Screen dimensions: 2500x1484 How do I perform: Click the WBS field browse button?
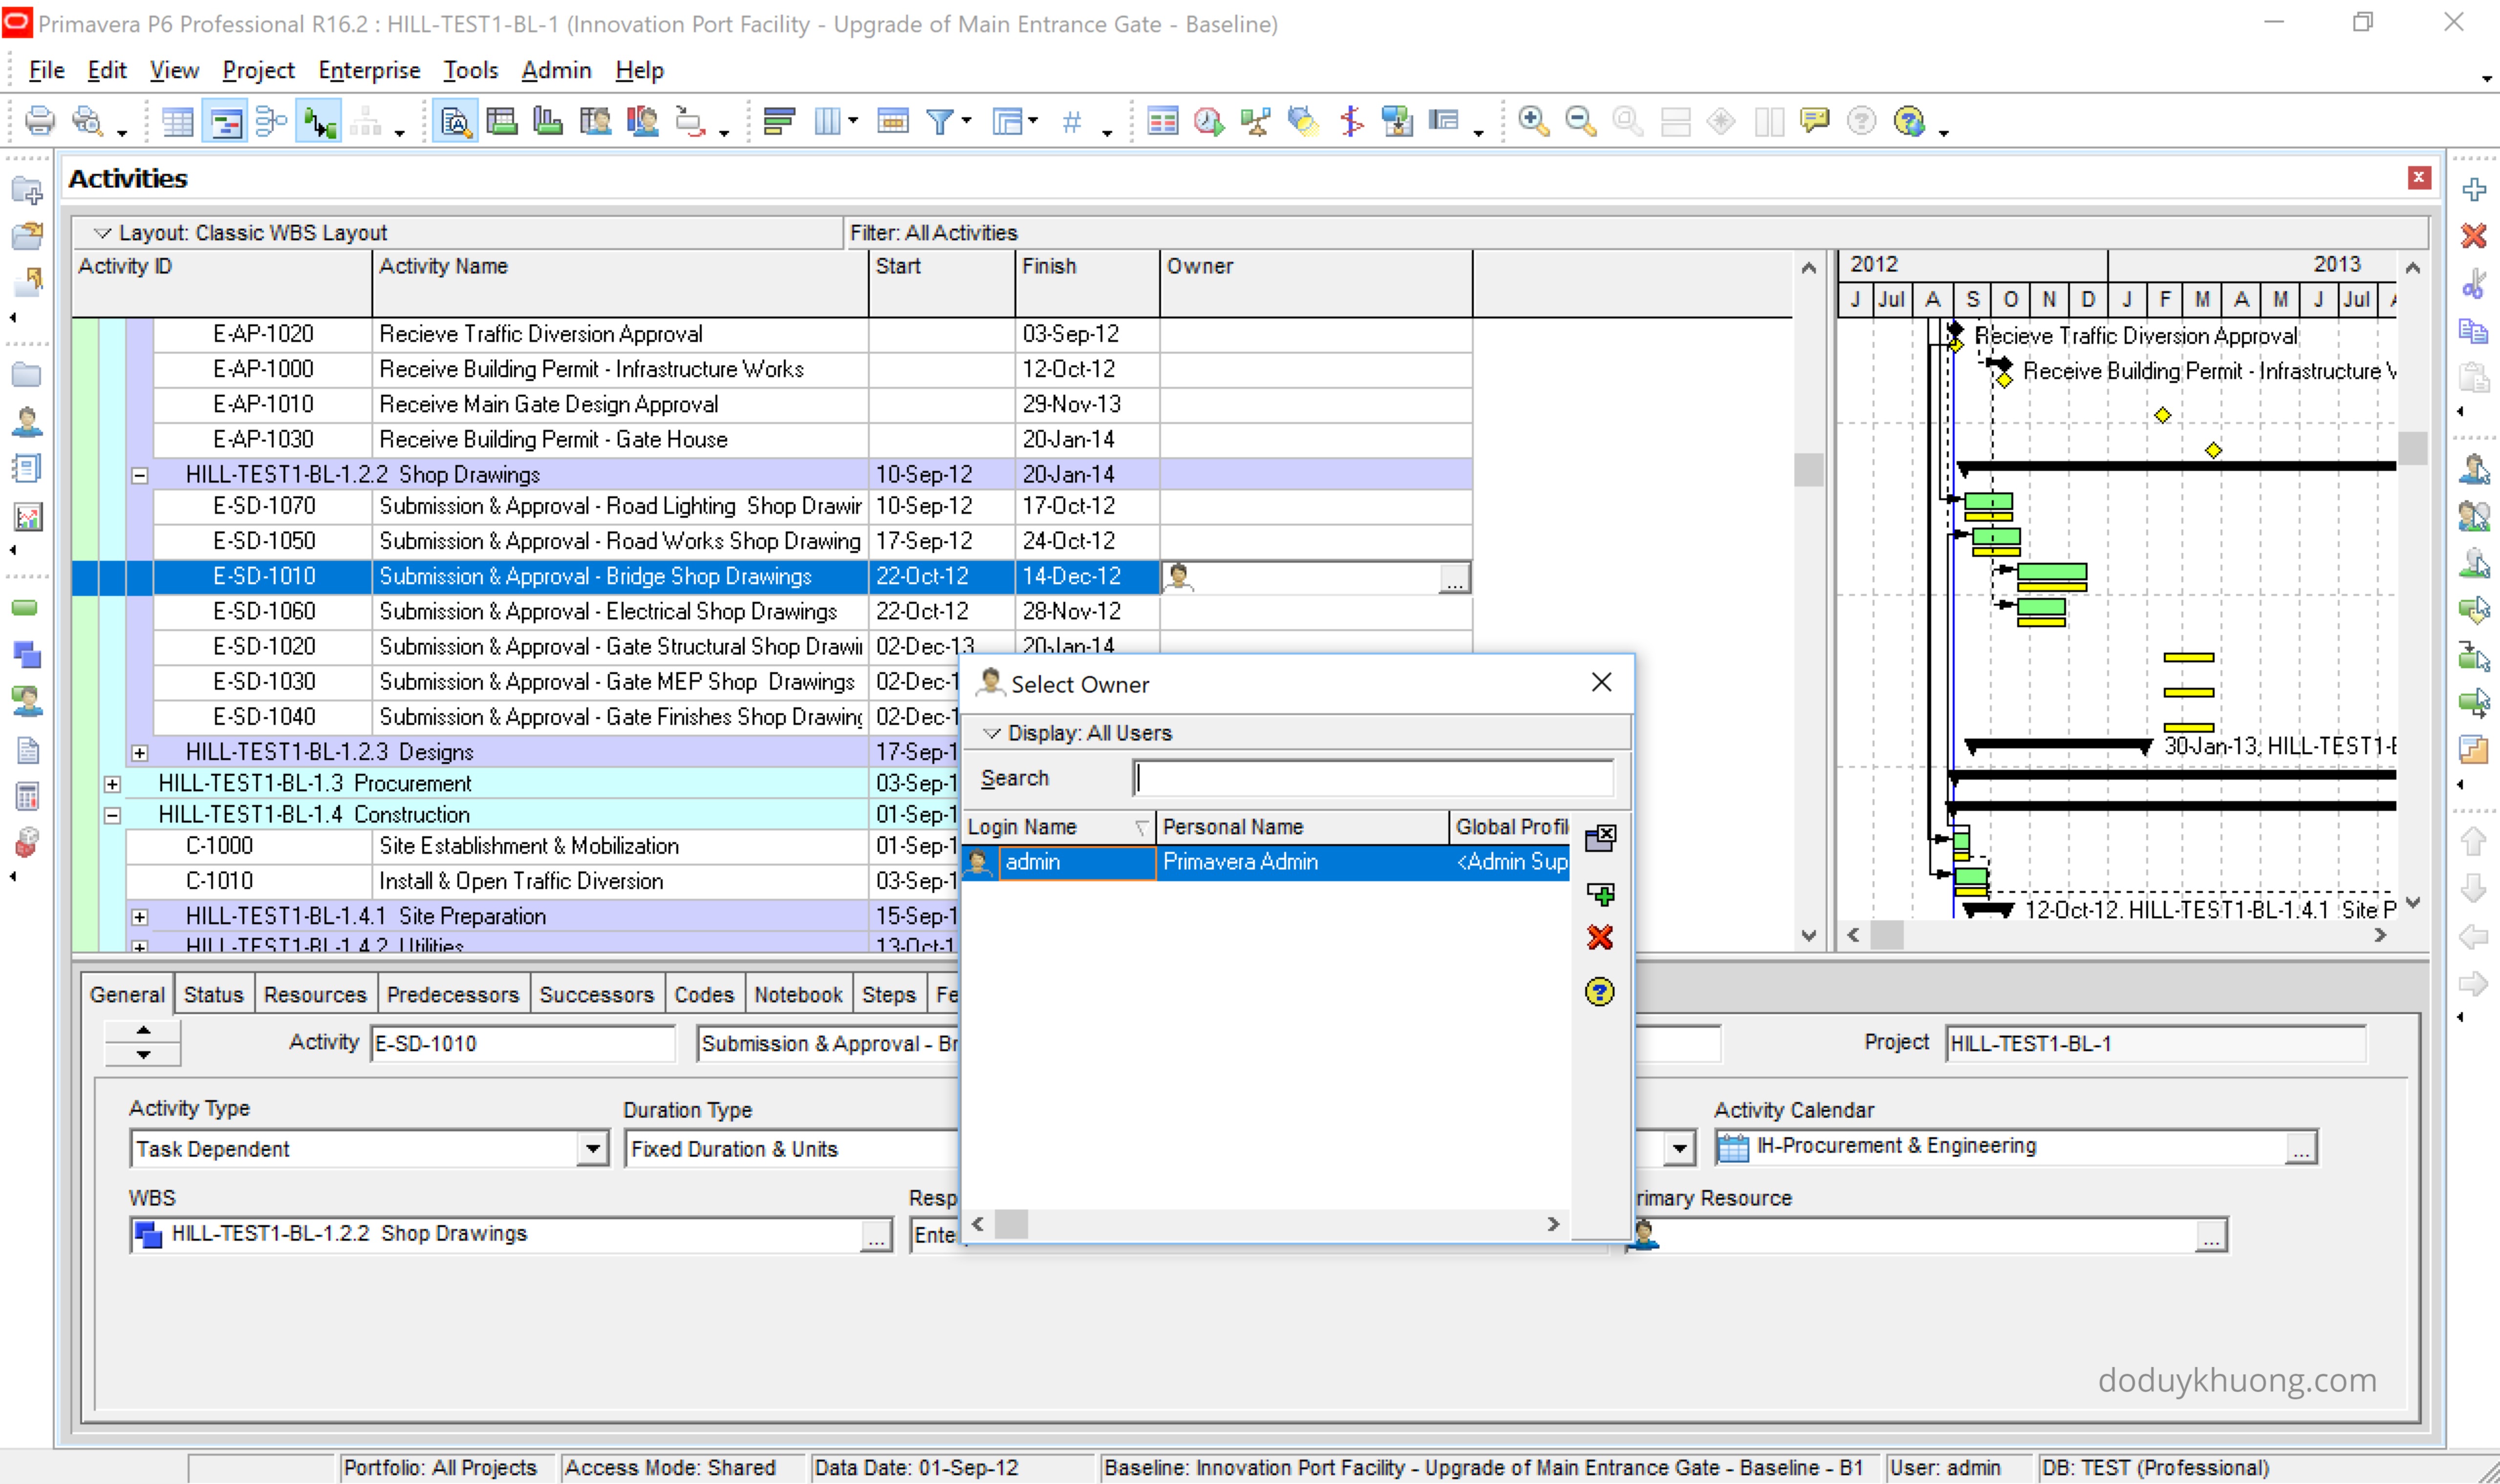(876, 1236)
